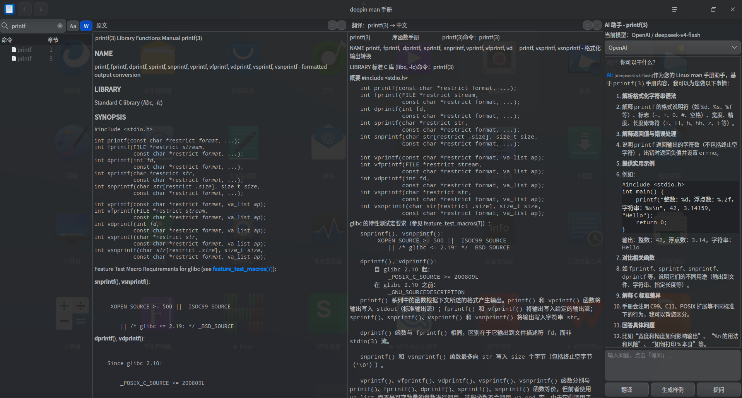
Task: Click the 翻译 translate button
Action: 627,390
